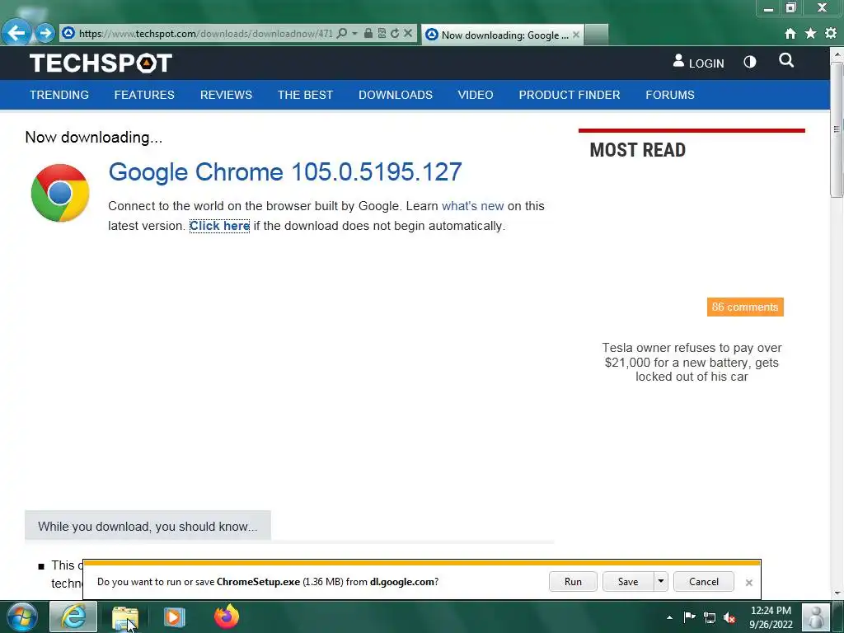Open the Windows Start menu

tap(22, 617)
